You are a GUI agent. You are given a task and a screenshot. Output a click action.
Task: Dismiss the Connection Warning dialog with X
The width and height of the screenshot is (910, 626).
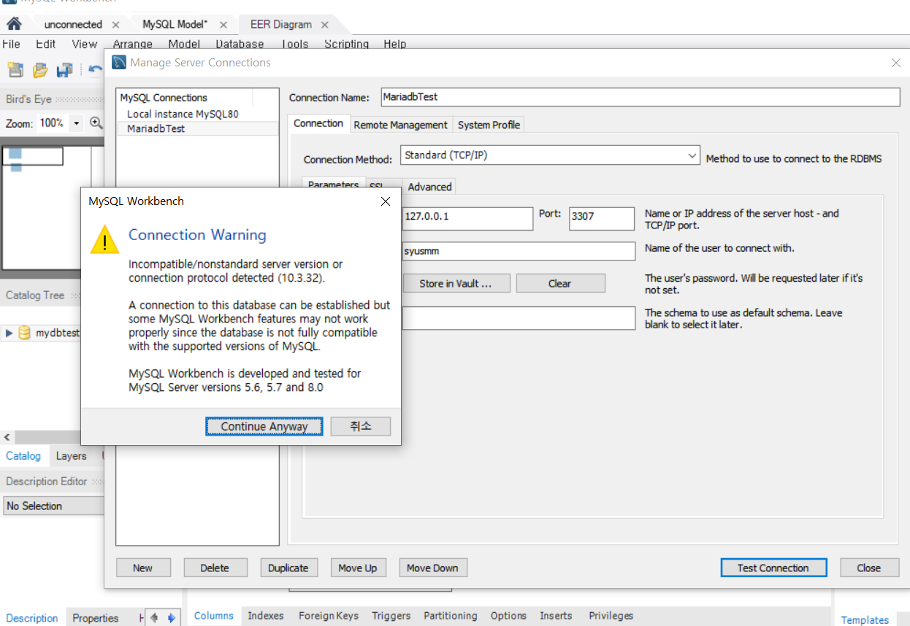[x=386, y=201]
